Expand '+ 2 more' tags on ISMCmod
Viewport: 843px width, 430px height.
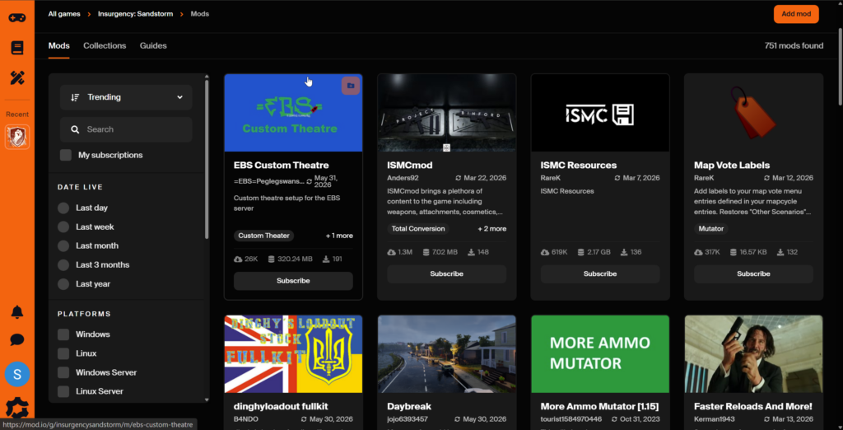492,229
